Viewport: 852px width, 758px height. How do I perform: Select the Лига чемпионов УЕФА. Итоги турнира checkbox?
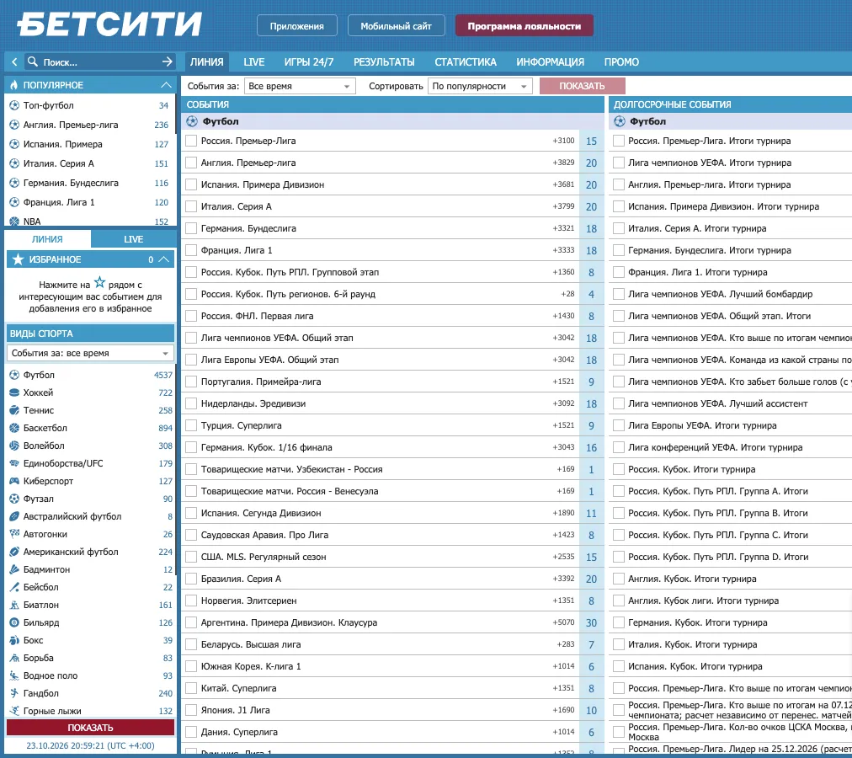[x=618, y=163]
